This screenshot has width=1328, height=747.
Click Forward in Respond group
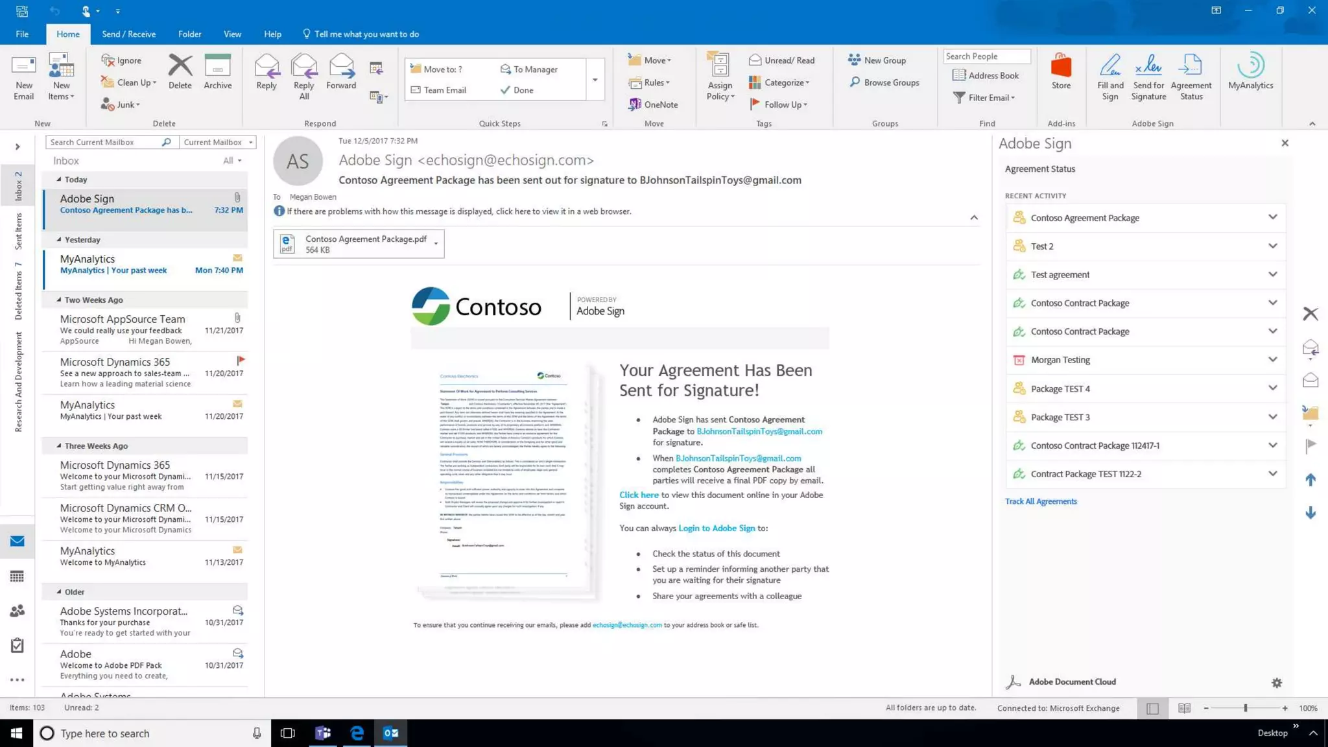[x=341, y=71]
